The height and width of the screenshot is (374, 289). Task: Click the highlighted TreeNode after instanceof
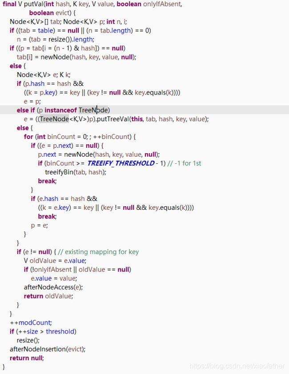(x=93, y=110)
